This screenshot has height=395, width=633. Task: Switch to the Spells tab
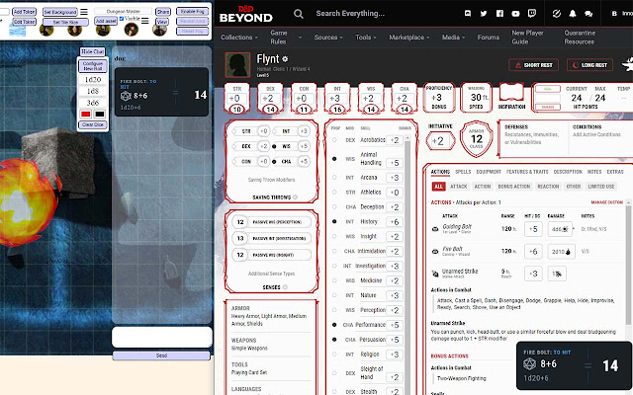click(x=463, y=172)
